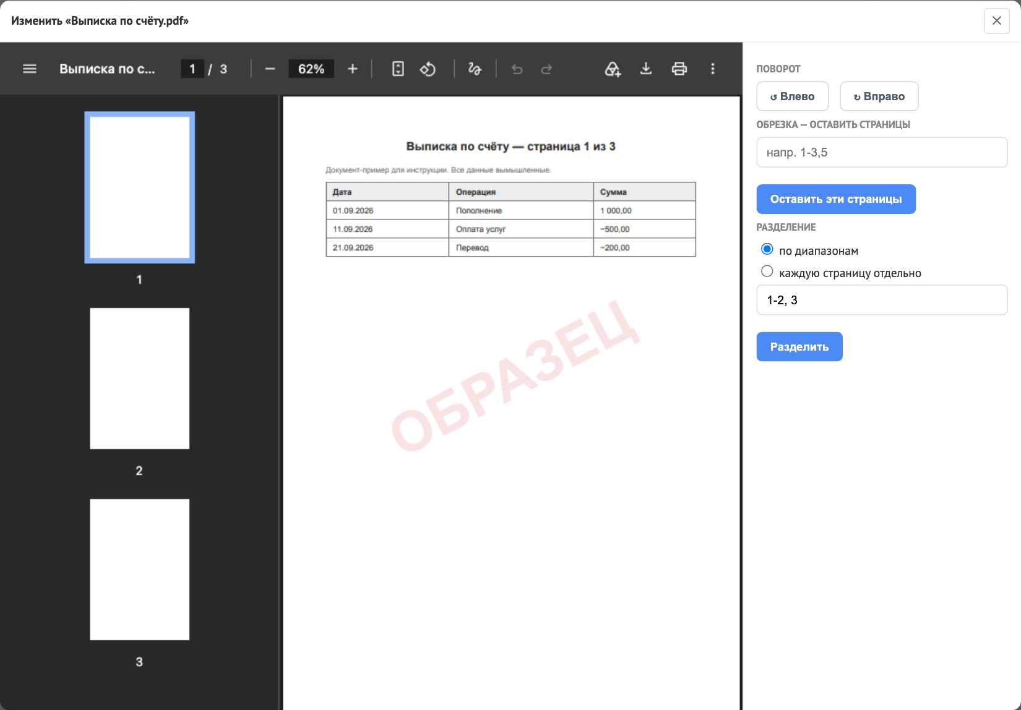Click the split ranges field with 1-2, 3
Image resolution: width=1021 pixels, height=710 pixels.
pos(882,300)
